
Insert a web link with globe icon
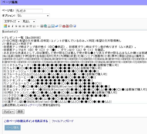pos(45,26)
